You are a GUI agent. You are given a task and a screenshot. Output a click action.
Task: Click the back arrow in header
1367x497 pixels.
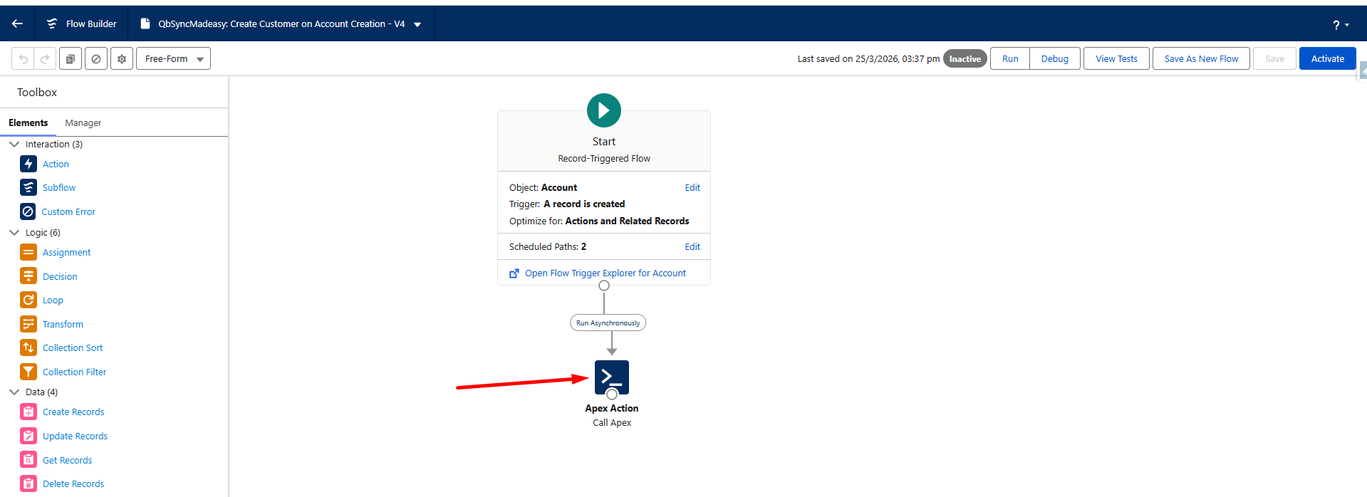[17, 23]
